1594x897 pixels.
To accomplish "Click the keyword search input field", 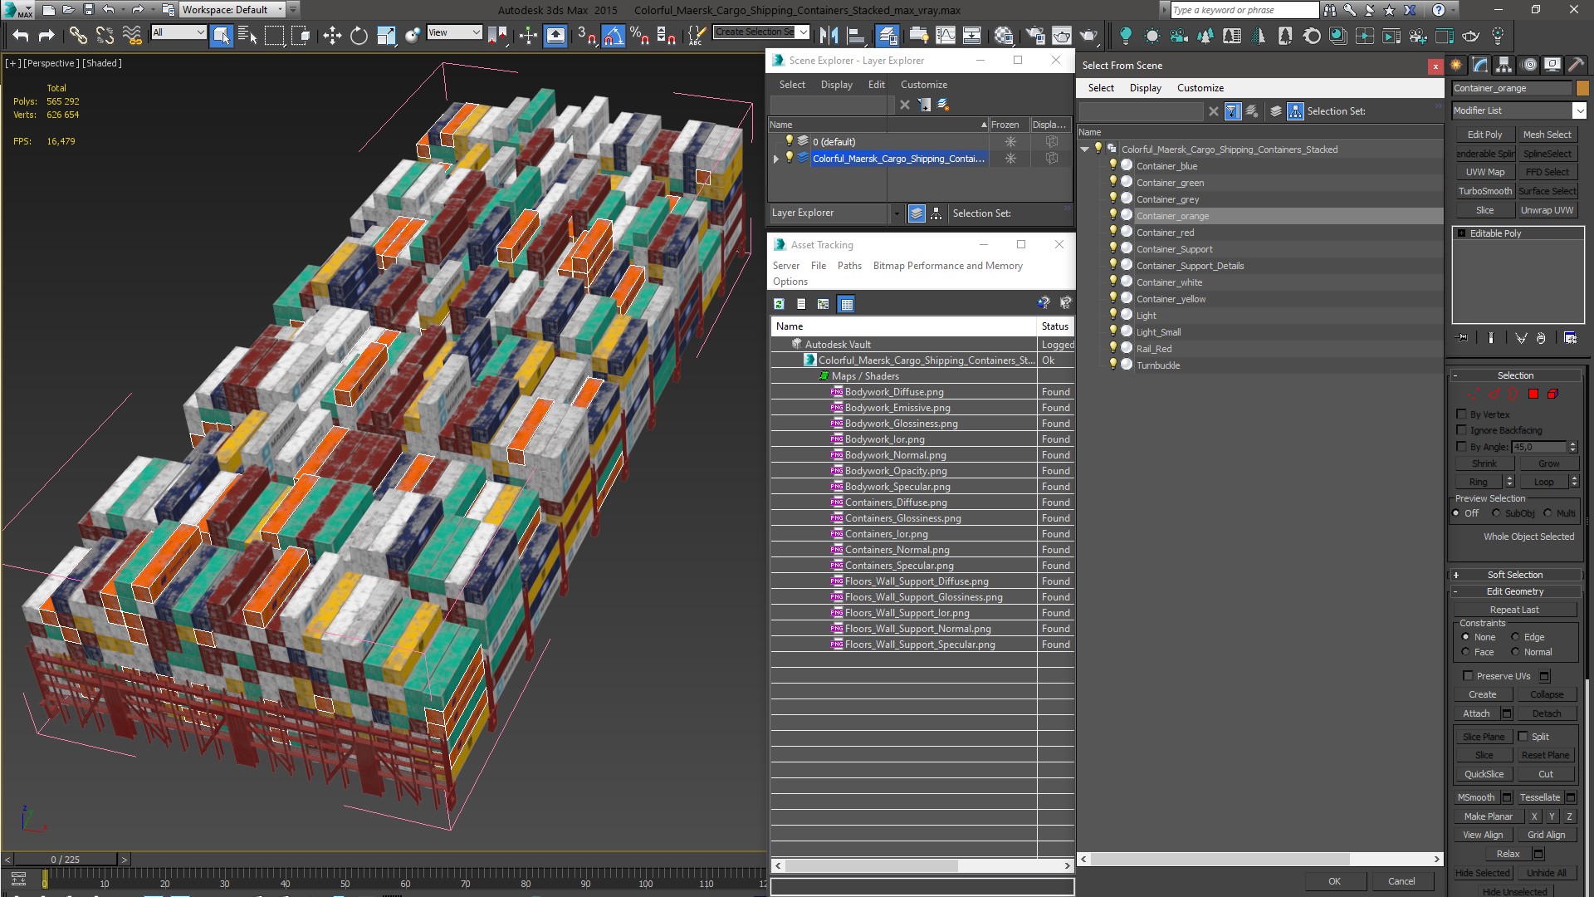I will (1244, 10).
